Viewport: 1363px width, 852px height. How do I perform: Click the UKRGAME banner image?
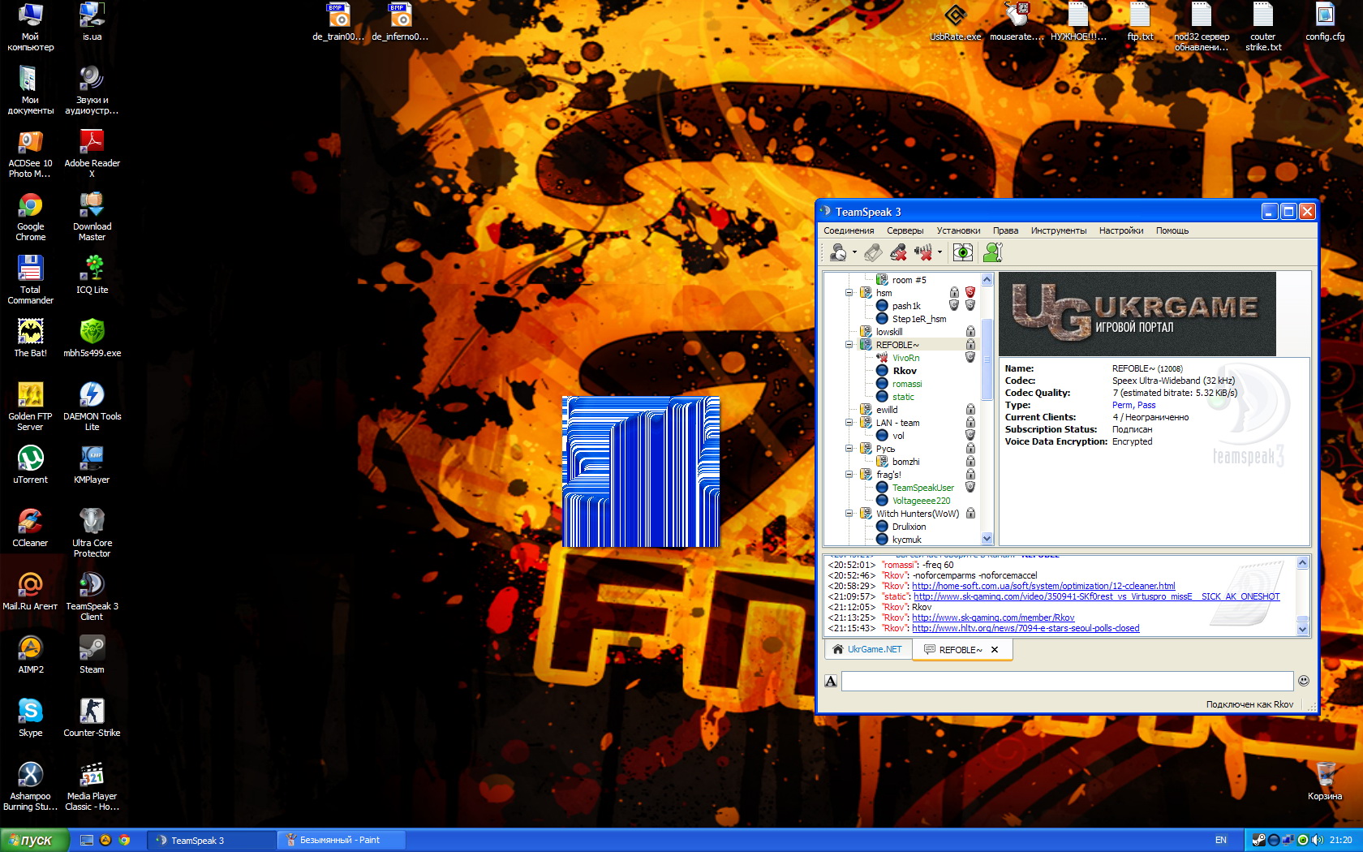[1137, 314]
